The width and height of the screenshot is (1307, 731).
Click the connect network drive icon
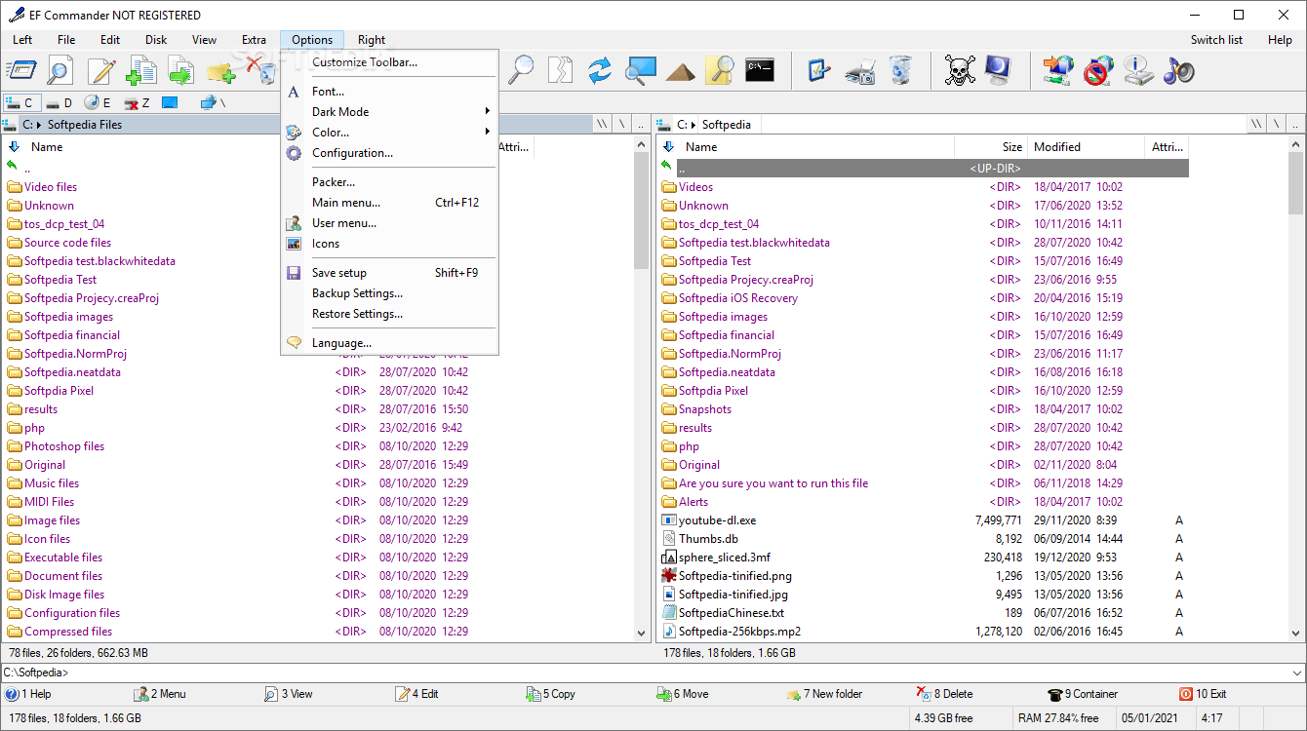[1058, 70]
